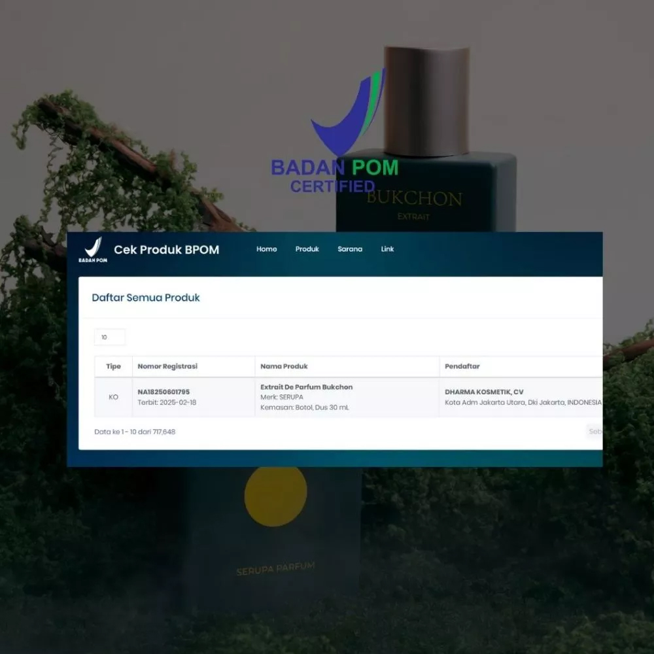Viewport: 654px width, 654px height.
Task: Expand the rows-per-page dropdown showing 10
Action: tap(110, 337)
